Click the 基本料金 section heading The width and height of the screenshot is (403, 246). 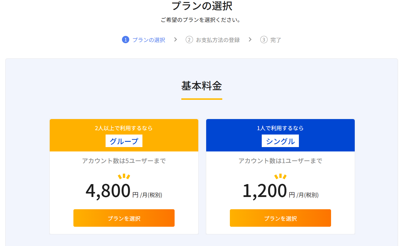click(x=201, y=86)
